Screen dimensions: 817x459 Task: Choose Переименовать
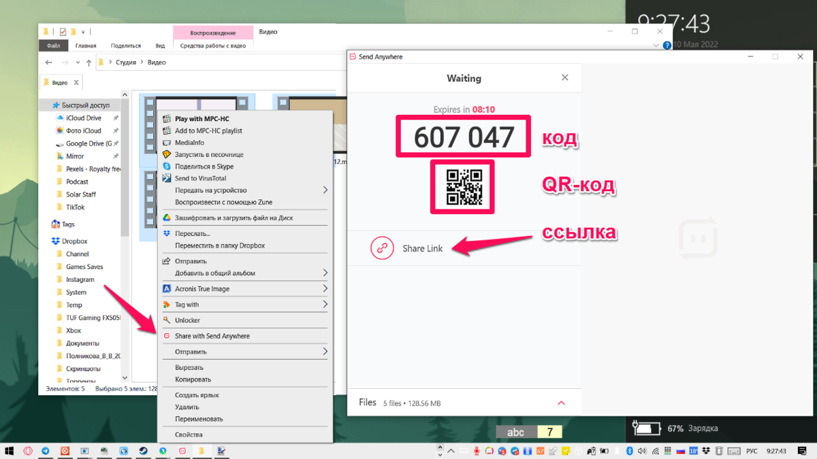199,419
